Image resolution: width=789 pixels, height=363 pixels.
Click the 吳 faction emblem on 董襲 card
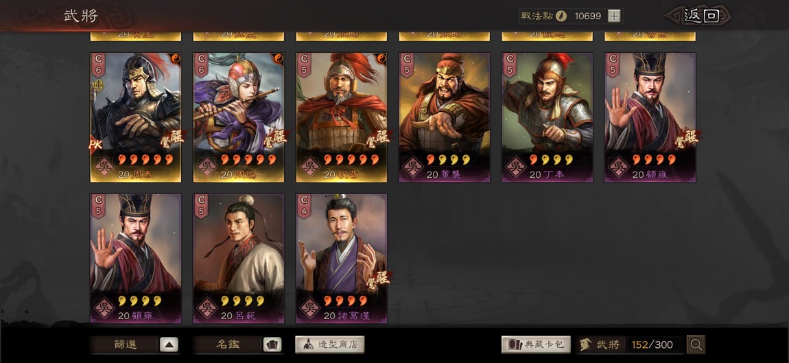tap(412, 166)
